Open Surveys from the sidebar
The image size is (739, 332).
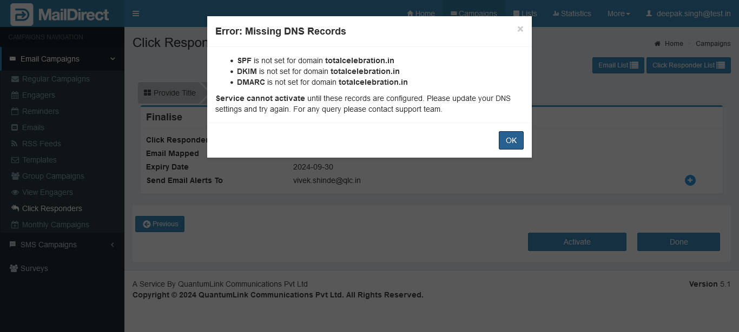34,268
